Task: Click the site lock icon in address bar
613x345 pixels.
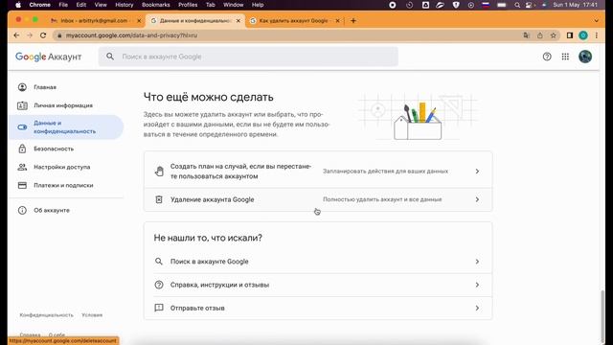Action: 59,35
